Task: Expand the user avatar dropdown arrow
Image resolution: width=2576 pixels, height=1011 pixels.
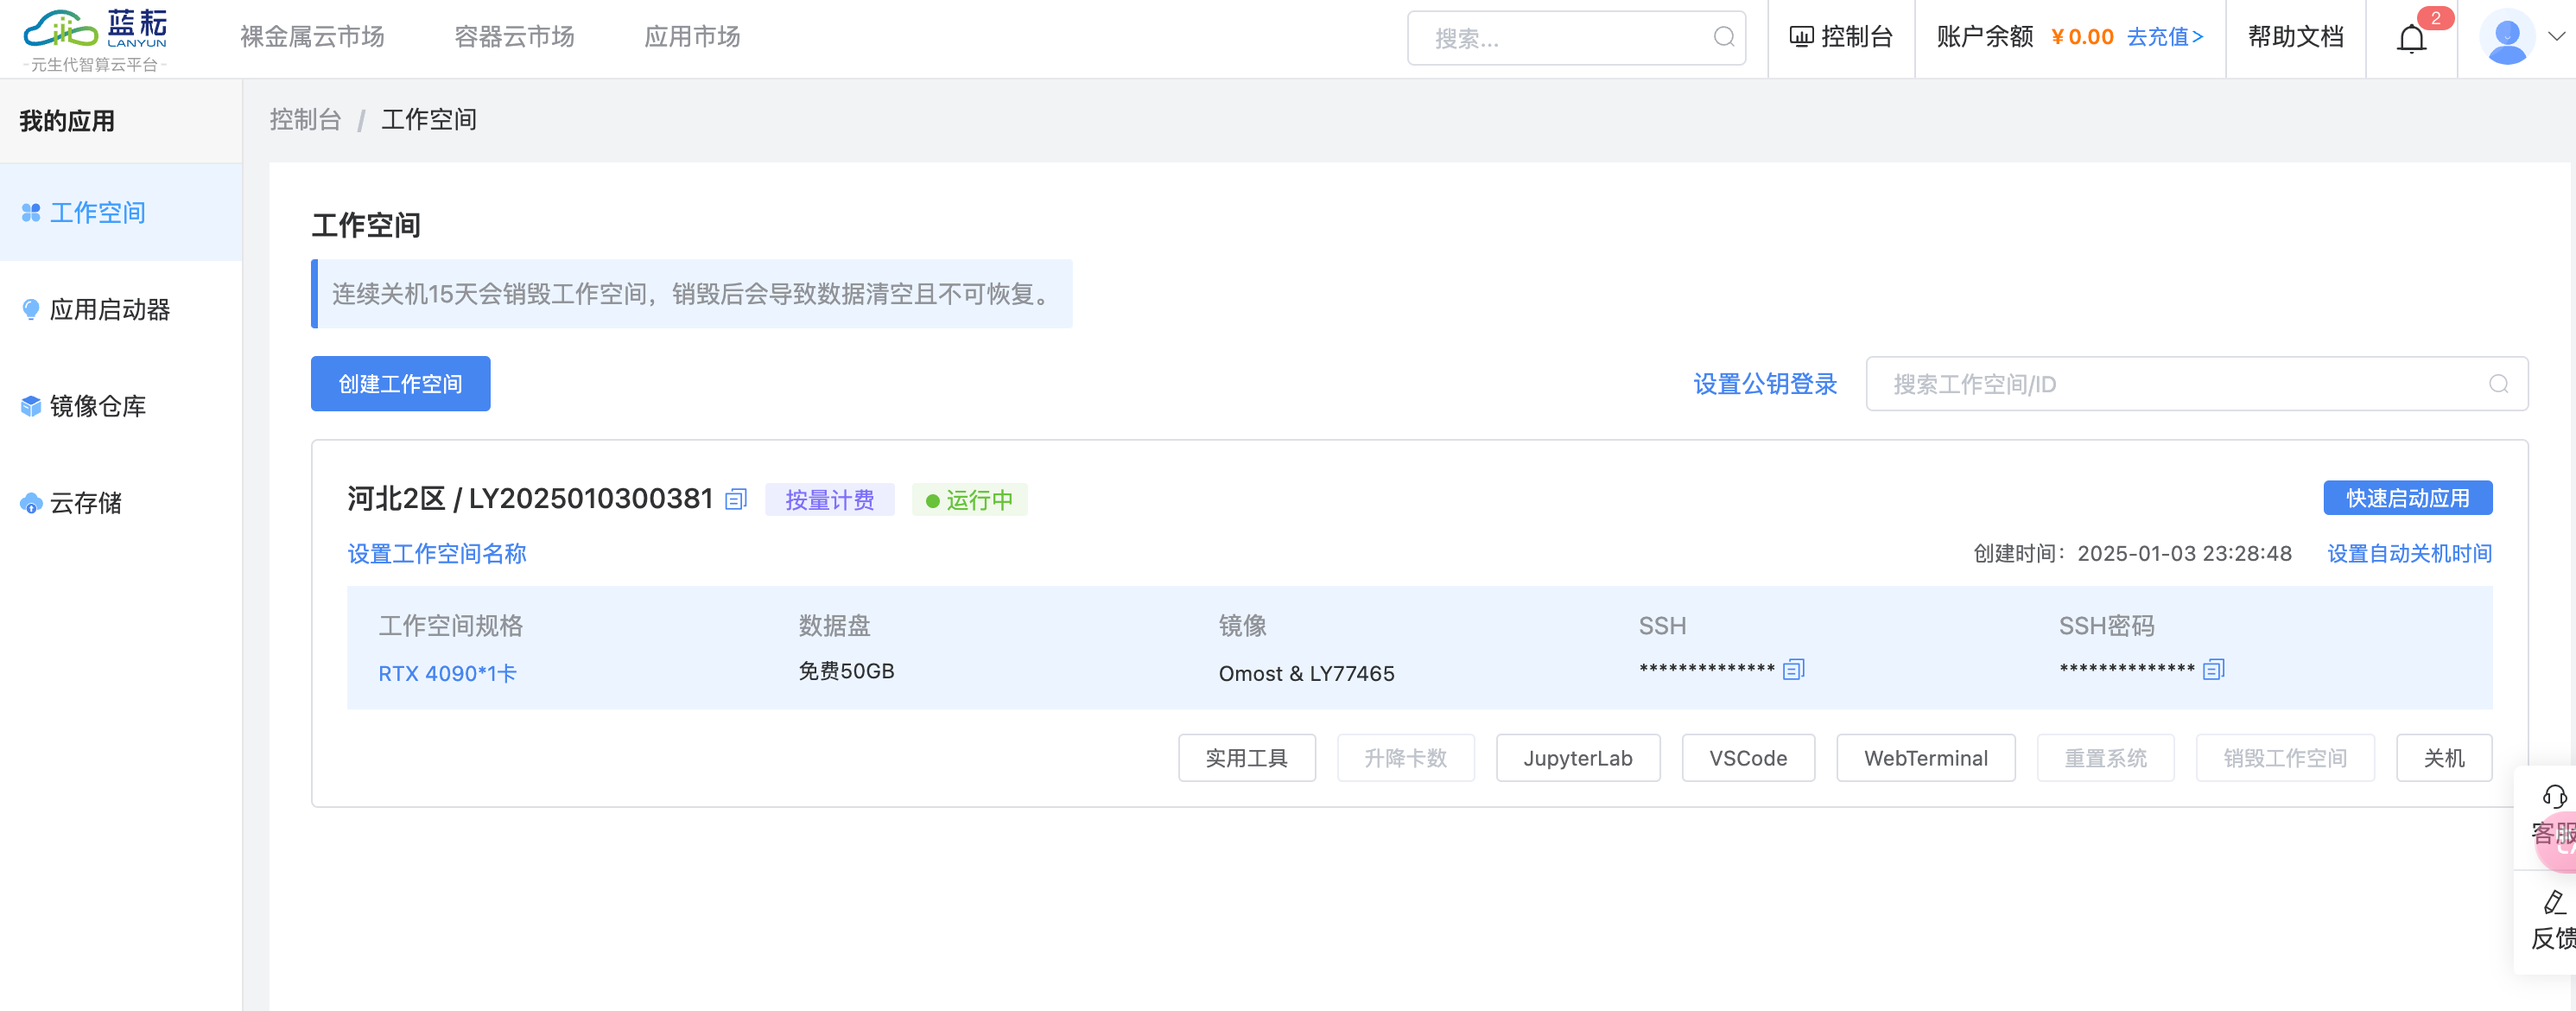Action: 2556,37
